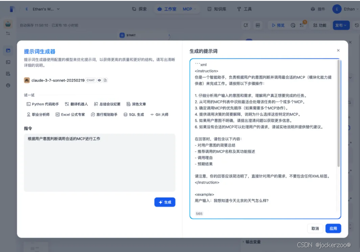The height and width of the screenshot is (252, 360).
Task: Expand the 输出变量 section
Action: click(x=252, y=242)
